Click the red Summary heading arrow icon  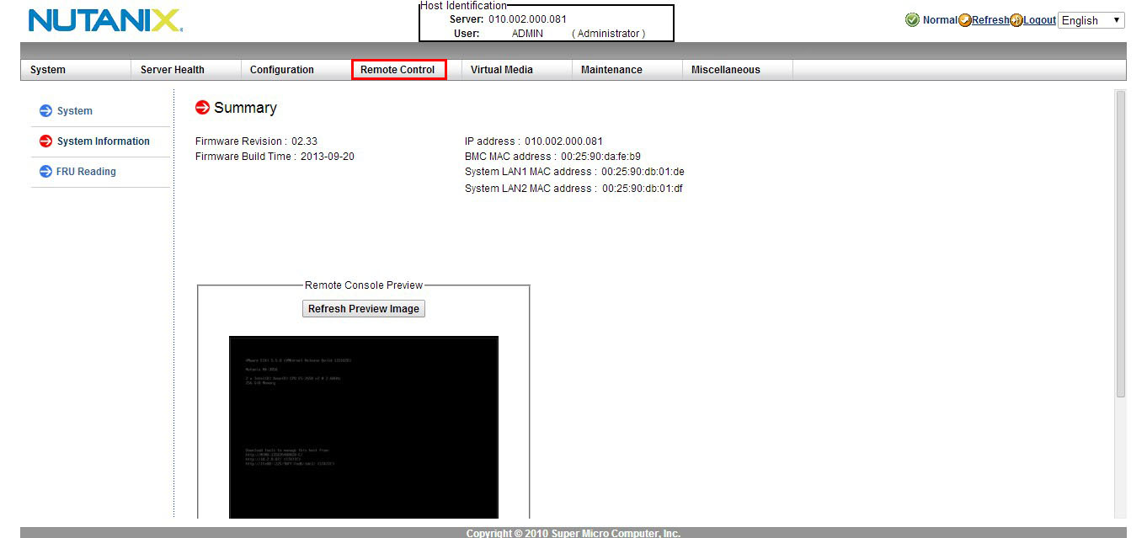pos(202,108)
